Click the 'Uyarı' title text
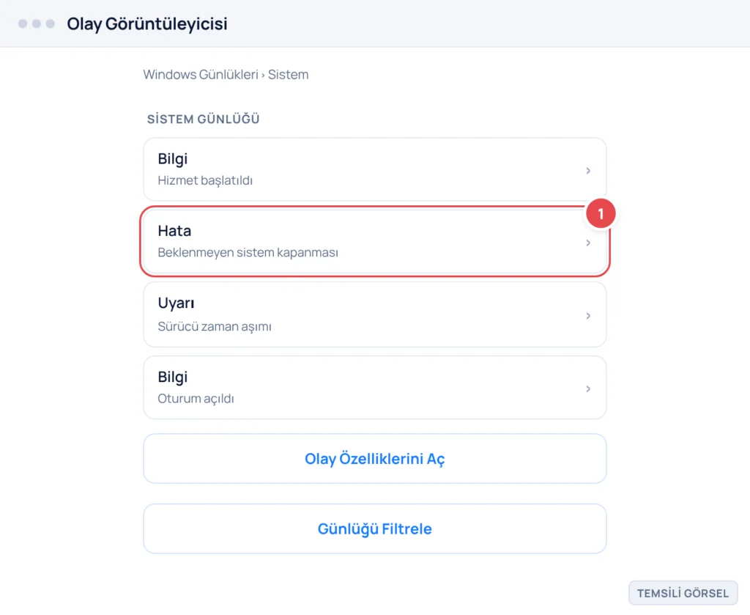 pos(176,303)
